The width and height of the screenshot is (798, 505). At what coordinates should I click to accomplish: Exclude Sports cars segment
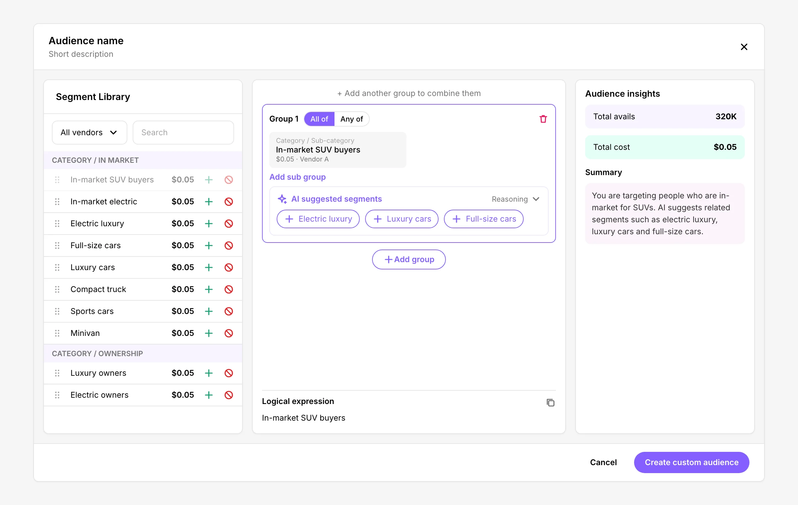[229, 311]
